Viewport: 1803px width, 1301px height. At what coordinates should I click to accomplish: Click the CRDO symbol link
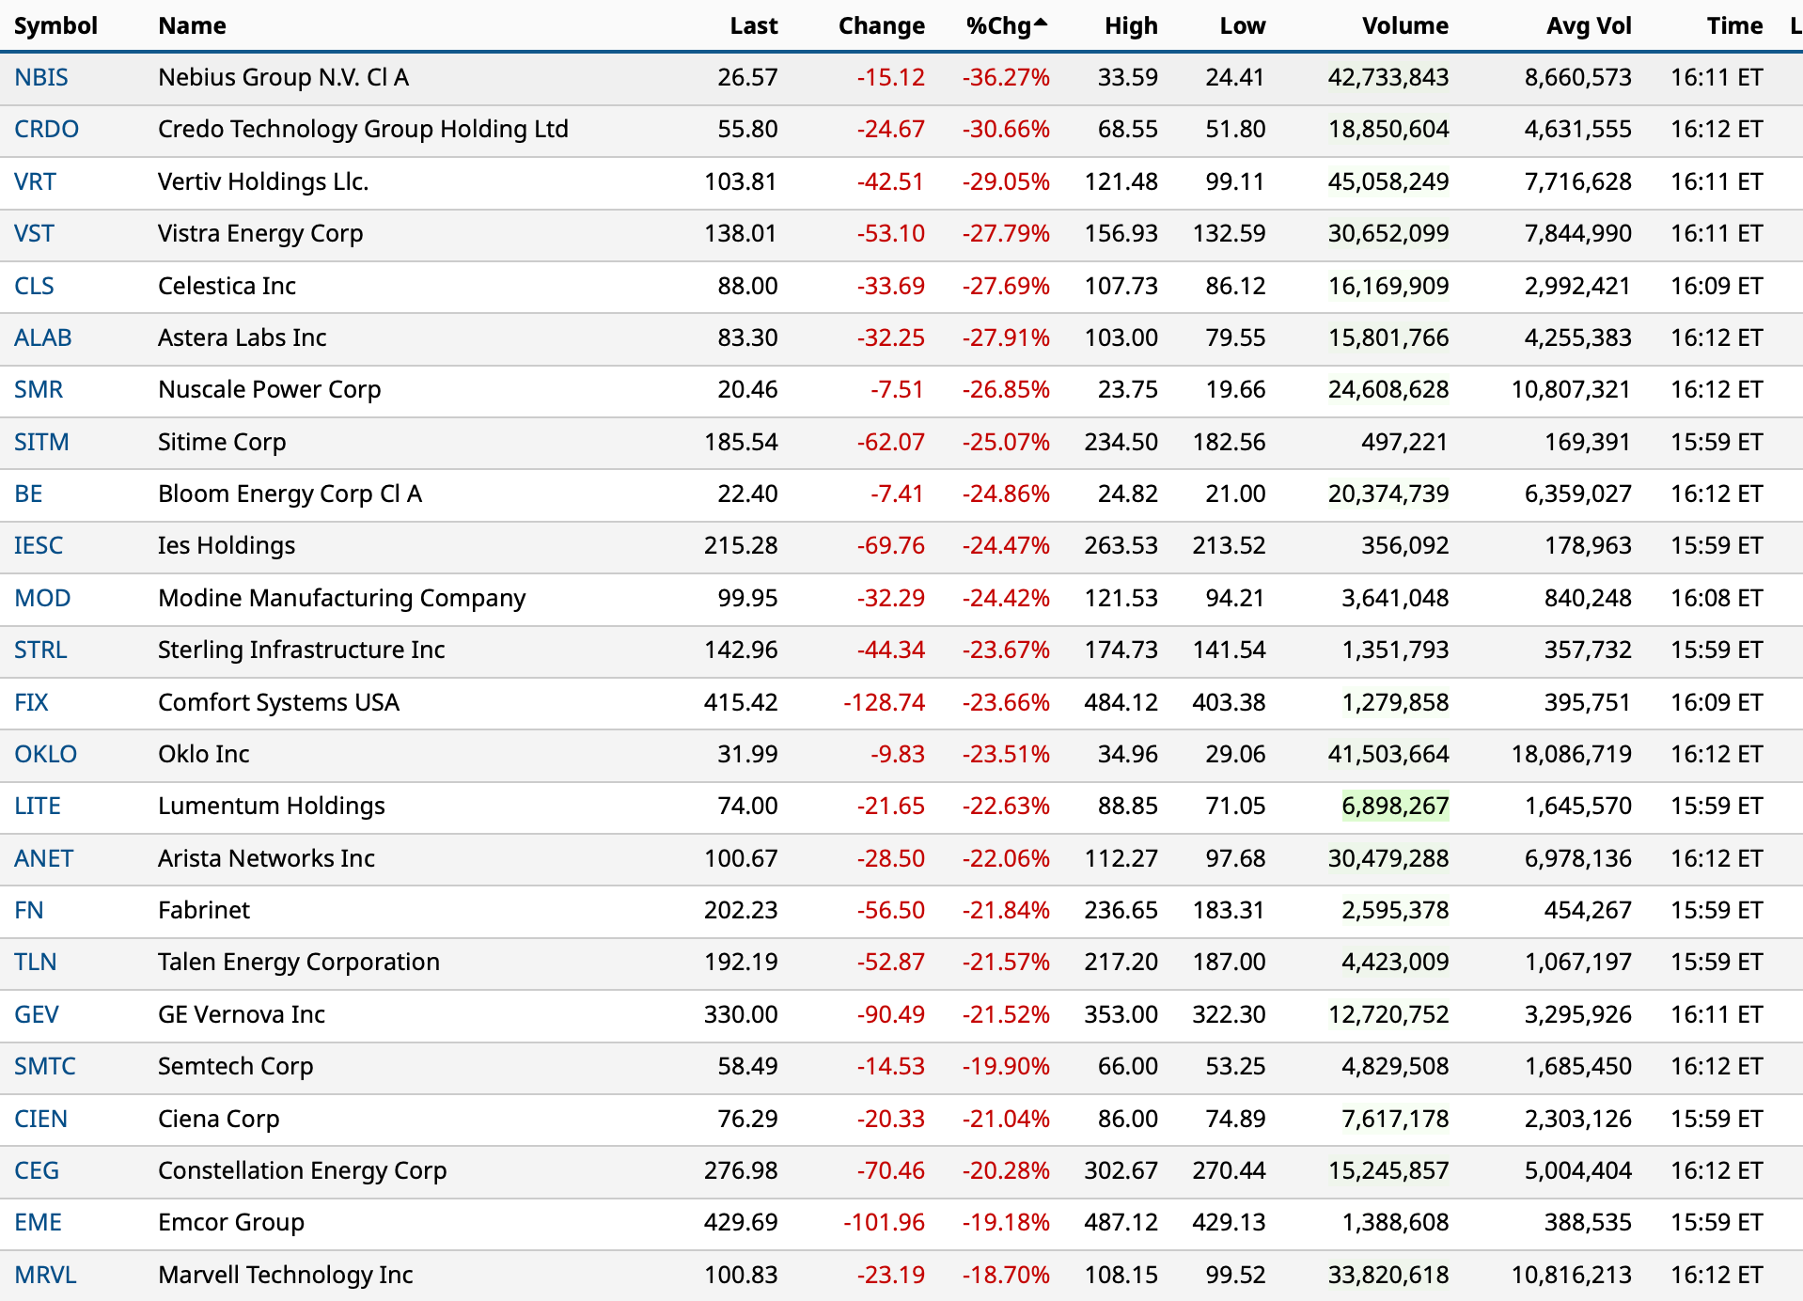(46, 129)
